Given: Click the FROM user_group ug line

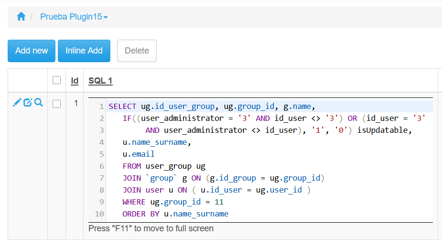Looking at the screenshot, I should click(x=164, y=166).
